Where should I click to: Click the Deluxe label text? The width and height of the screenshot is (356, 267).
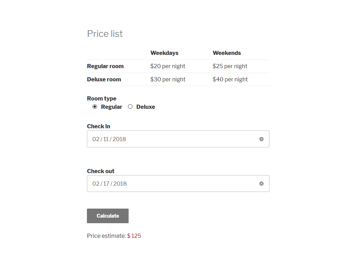click(x=145, y=107)
